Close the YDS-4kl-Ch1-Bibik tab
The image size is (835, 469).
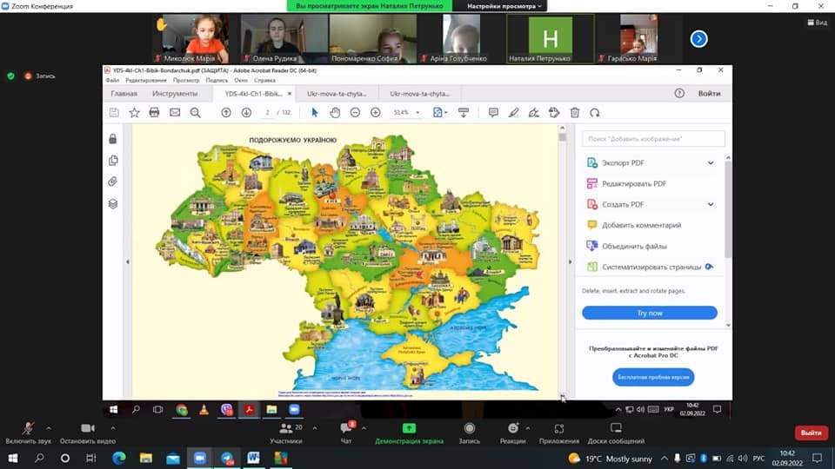[290, 94]
